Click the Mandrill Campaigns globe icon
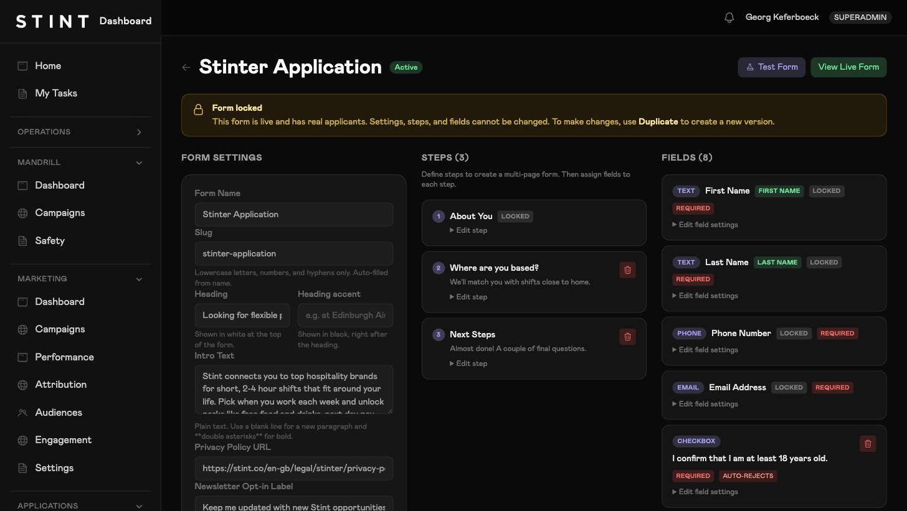 [22, 213]
